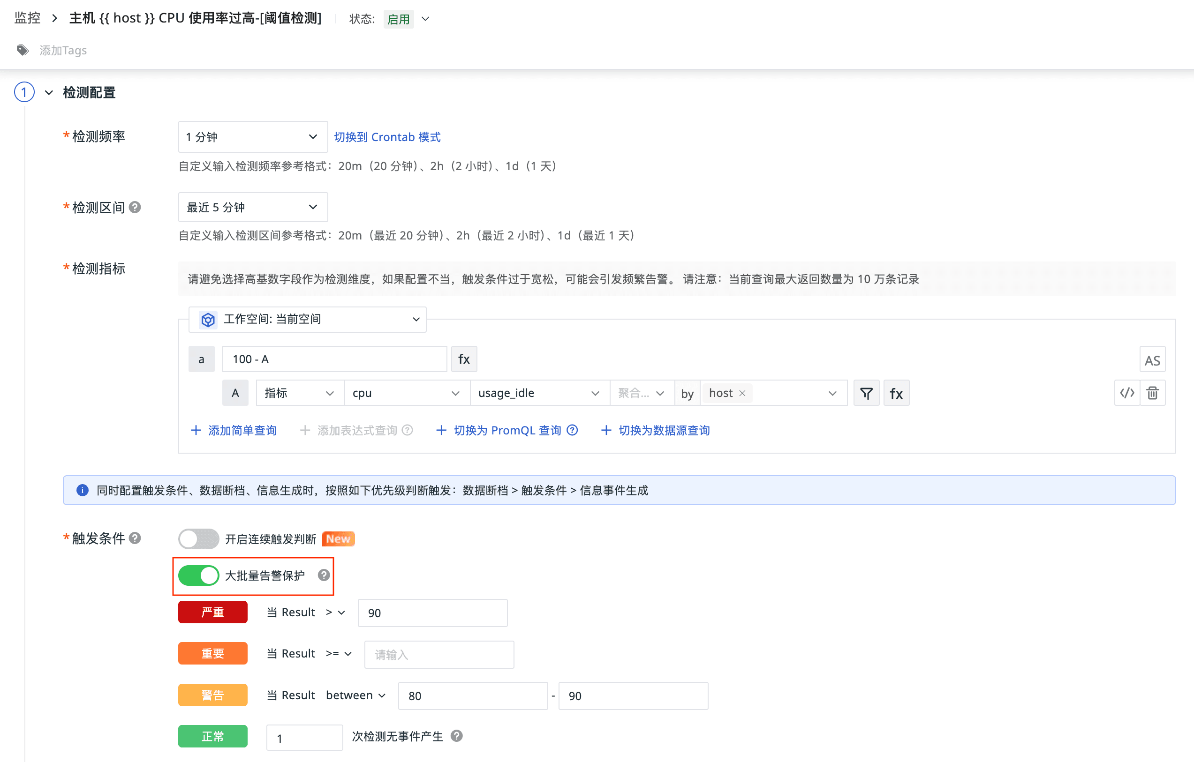Open the 检测区间 最近 5 分钟 dropdown
Image resolution: width=1194 pixels, height=762 pixels.
pyautogui.click(x=252, y=207)
